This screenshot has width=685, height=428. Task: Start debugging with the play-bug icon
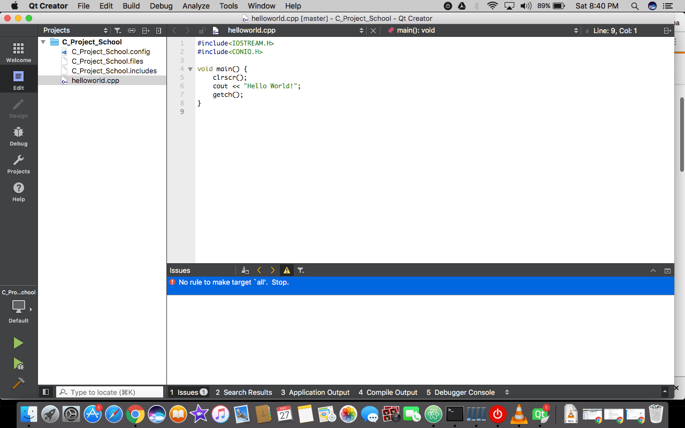tap(18, 364)
